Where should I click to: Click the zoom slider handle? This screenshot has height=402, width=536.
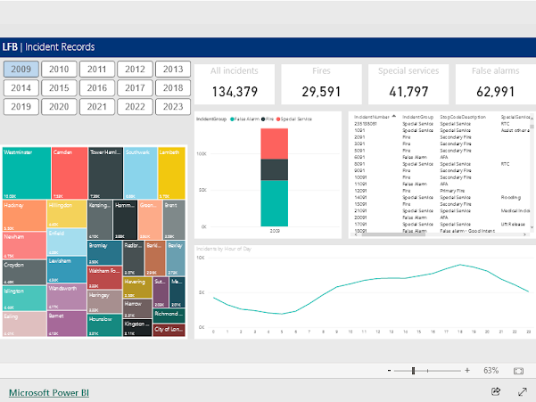(x=413, y=371)
